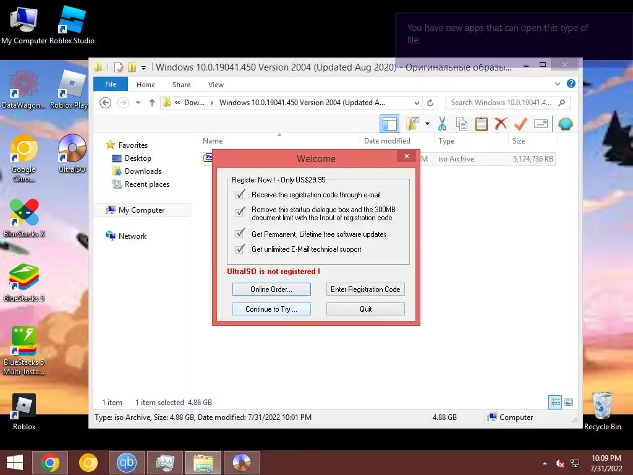Click the Refresh button beside address bar

coord(430,103)
